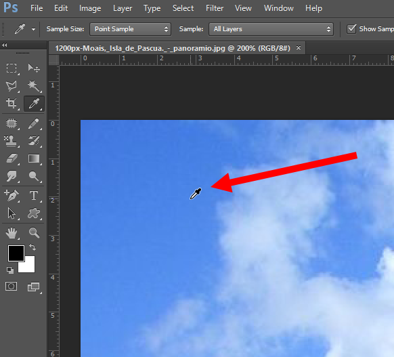Open the Layer menu
The height and width of the screenshot is (357, 394).
tap(123, 8)
